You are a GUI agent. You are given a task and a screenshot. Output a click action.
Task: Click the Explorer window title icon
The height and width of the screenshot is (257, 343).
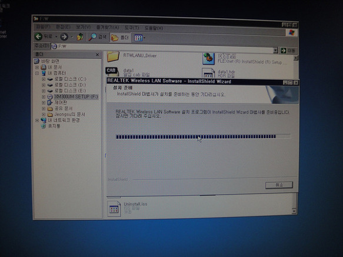click(36, 19)
